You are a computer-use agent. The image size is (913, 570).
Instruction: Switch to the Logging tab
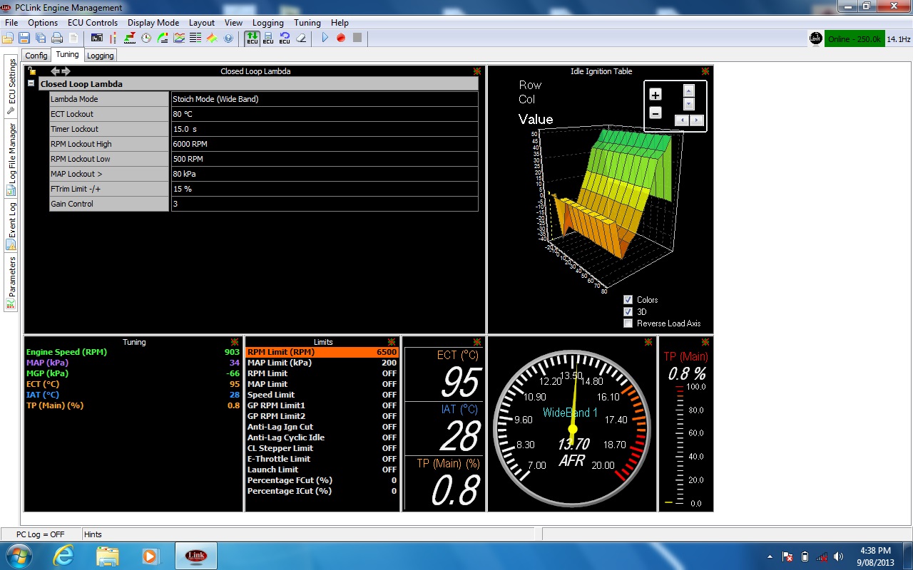100,56
